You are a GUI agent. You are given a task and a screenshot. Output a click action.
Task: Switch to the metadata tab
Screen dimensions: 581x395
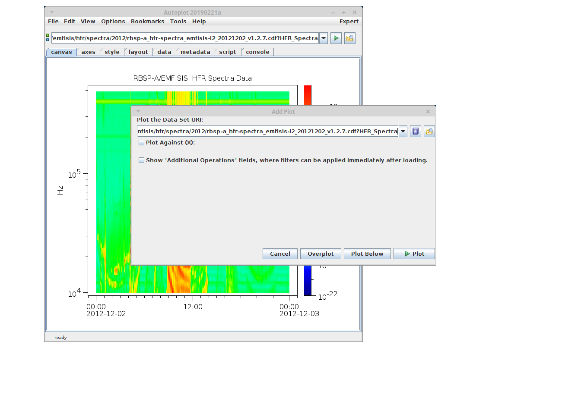pos(195,52)
